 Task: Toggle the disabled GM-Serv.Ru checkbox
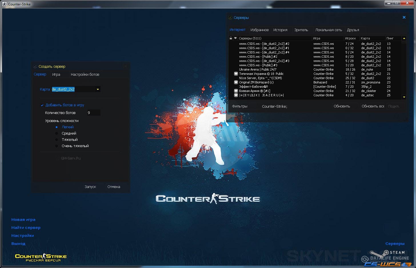click(x=57, y=158)
